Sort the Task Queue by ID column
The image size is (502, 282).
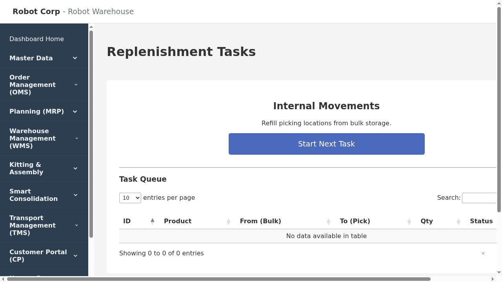point(127,221)
